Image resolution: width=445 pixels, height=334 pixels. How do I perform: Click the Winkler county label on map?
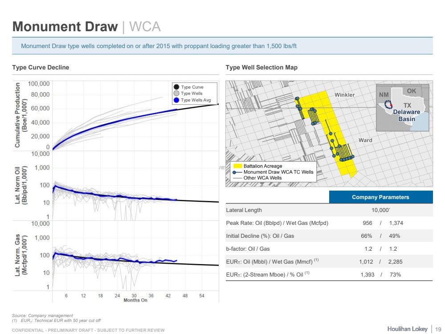coord(344,95)
